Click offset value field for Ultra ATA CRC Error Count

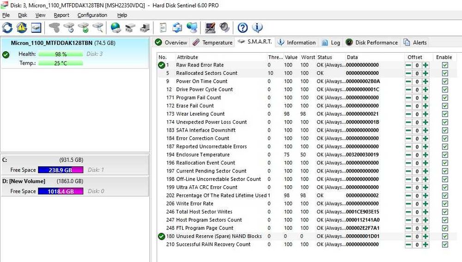pos(417,188)
